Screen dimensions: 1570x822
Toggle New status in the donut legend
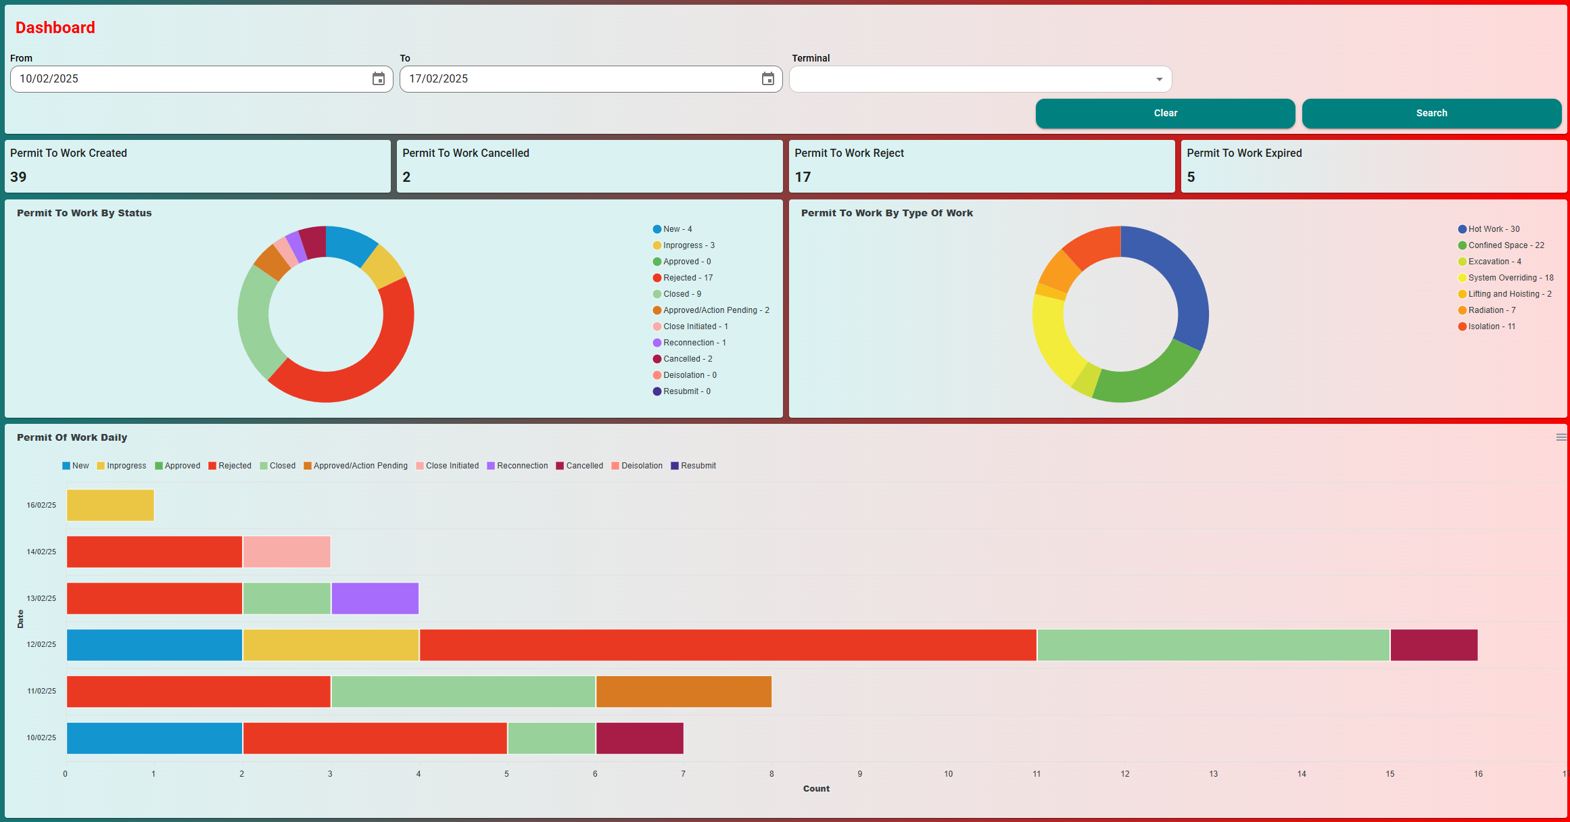(672, 229)
